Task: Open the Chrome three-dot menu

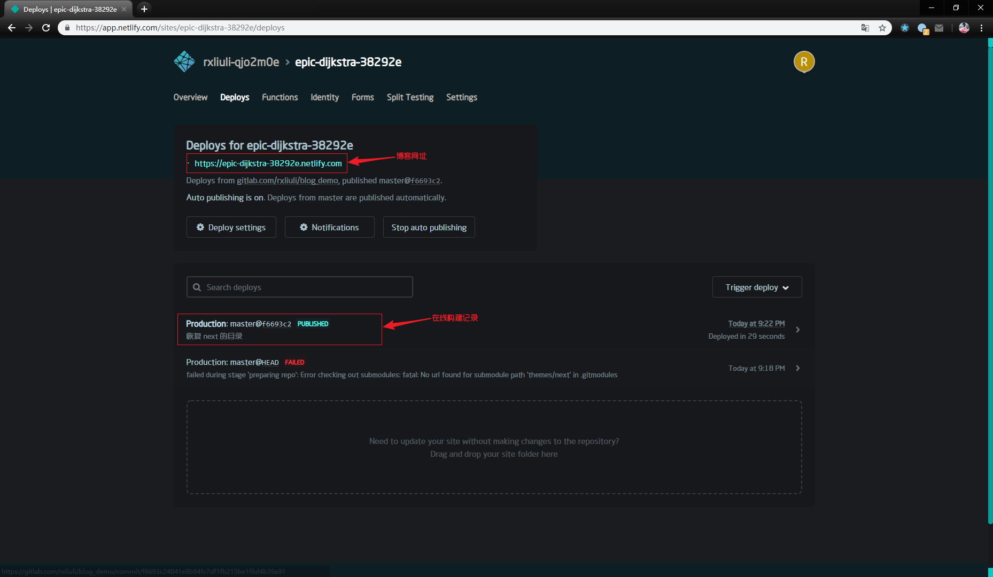Action: pos(981,28)
